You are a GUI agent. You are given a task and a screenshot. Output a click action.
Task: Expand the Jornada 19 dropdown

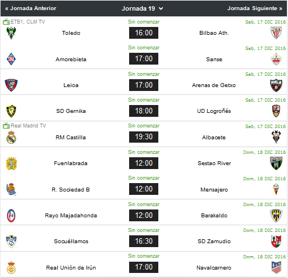143,8
